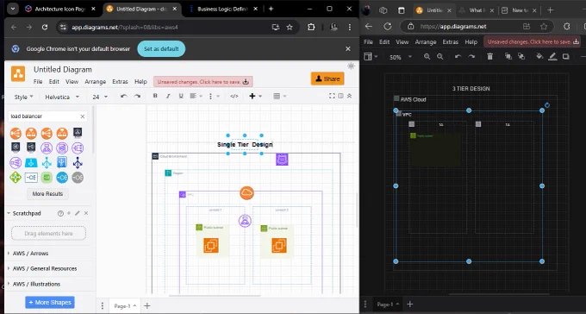Open fill color paint bucket in dark editor
Image resolution: width=586 pixels, height=314 pixels.
coord(539,57)
